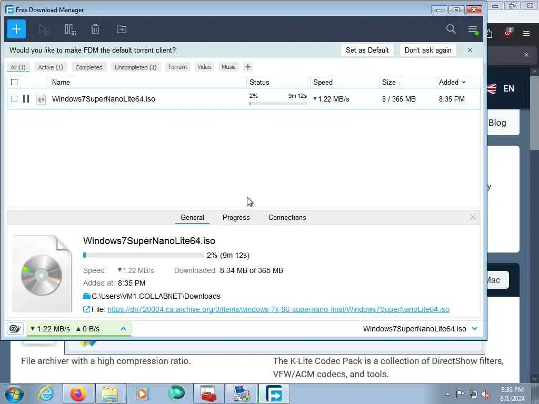
Task: Click the Free Download Manager taskbar icon
Action: [274, 393]
